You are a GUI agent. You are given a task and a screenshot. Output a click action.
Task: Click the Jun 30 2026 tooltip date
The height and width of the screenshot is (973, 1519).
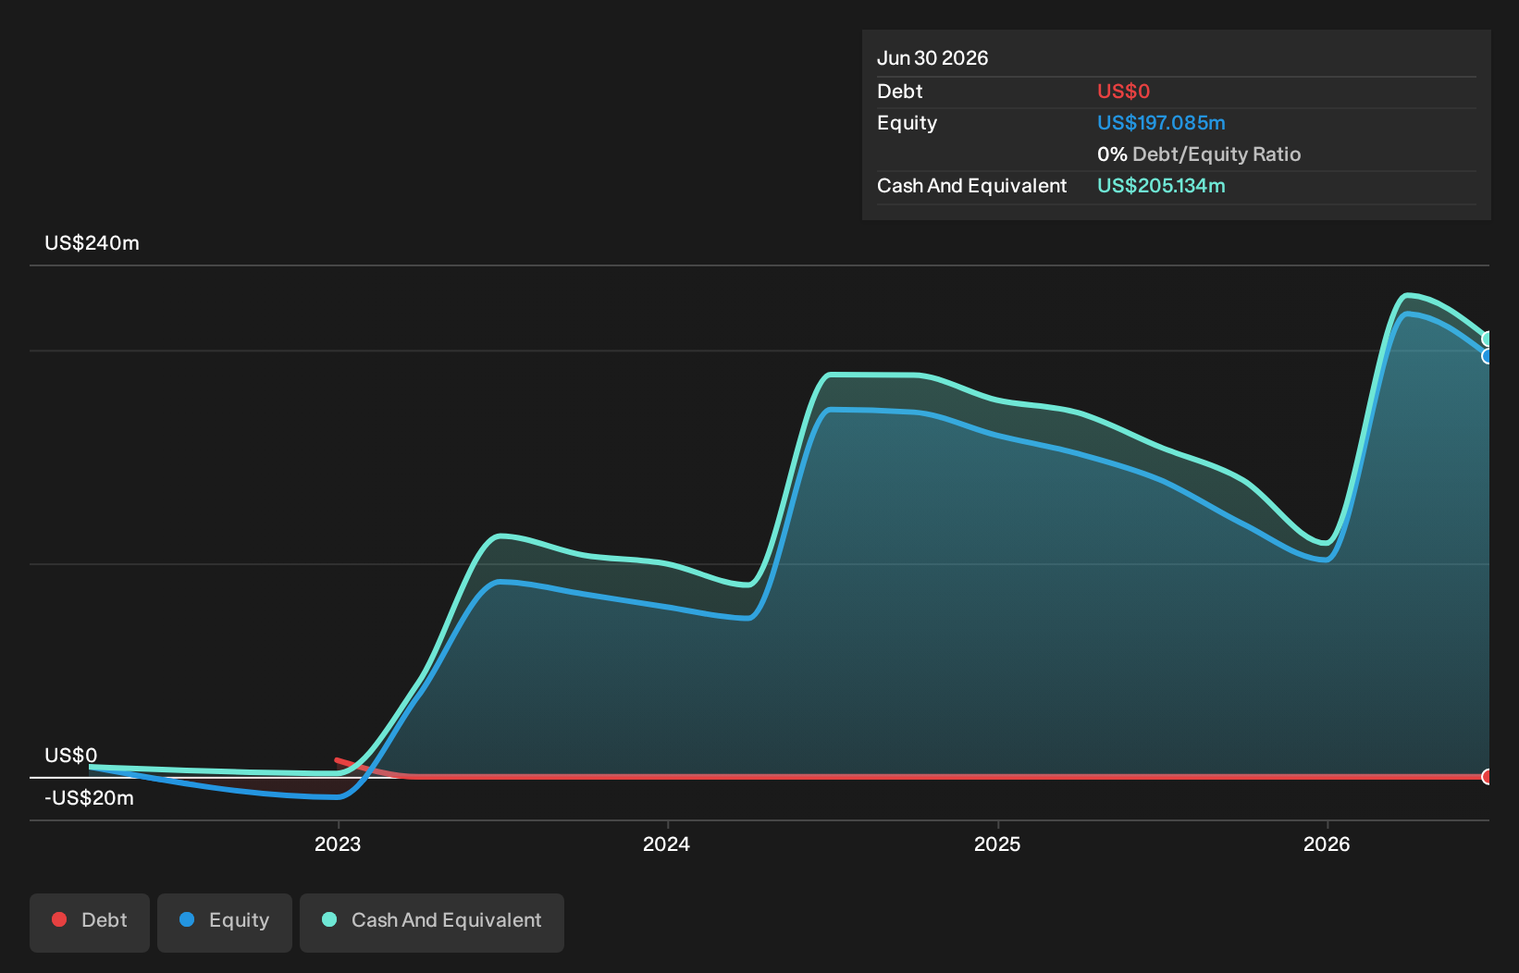932,58
